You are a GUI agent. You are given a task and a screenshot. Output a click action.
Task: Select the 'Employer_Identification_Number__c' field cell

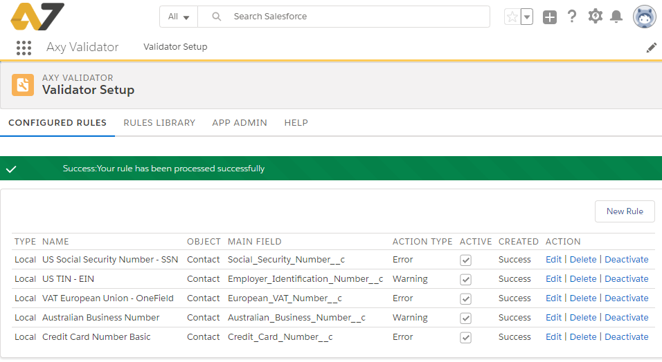pyautogui.click(x=305, y=279)
